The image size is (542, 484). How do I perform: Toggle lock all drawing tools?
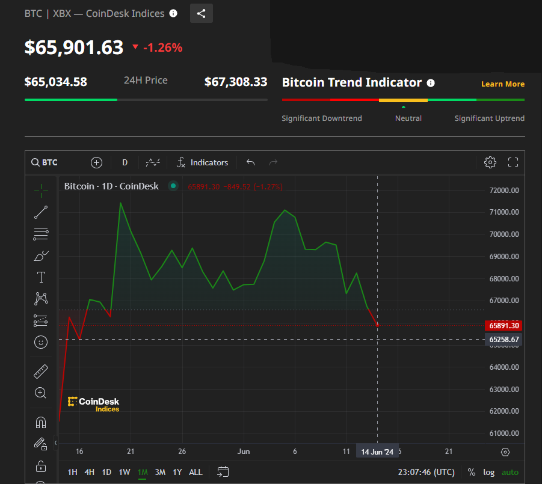pyautogui.click(x=41, y=467)
